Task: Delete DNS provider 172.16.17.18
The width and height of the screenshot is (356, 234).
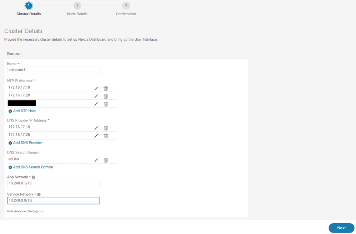Action: [x=106, y=128]
